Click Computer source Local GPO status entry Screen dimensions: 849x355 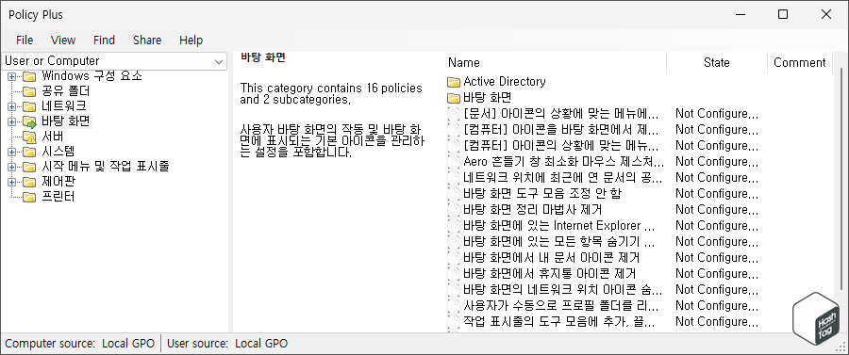[x=80, y=343]
